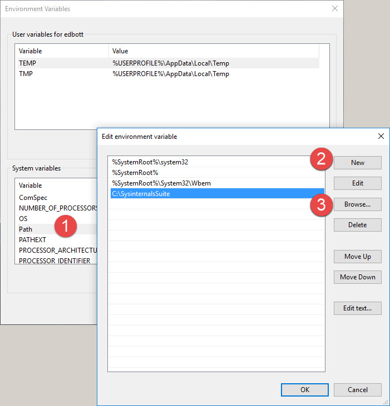This screenshot has width=390, height=406.
Task: Click the New button
Action: pyautogui.click(x=357, y=163)
